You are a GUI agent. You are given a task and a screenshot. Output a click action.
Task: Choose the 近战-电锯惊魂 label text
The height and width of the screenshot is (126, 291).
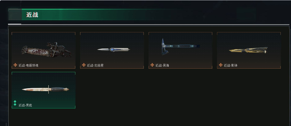click(28, 65)
